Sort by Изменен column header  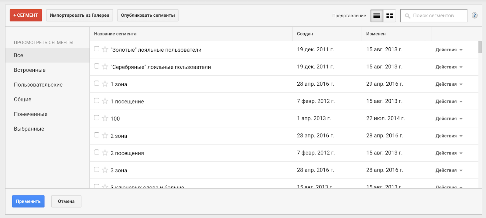tap(376, 34)
